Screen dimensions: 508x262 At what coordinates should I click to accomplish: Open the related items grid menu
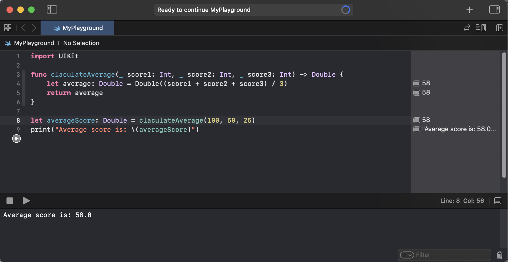tap(8, 28)
